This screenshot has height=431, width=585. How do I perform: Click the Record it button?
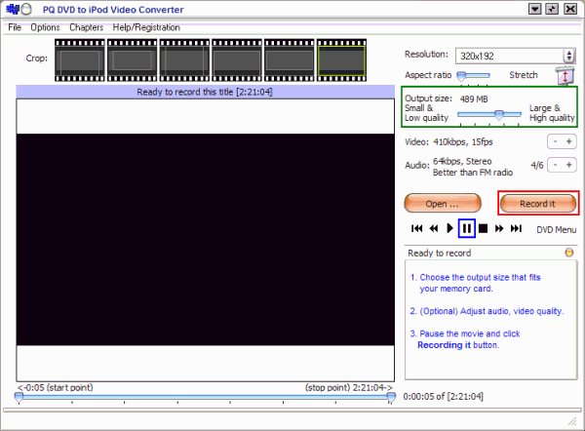(538, 204)
